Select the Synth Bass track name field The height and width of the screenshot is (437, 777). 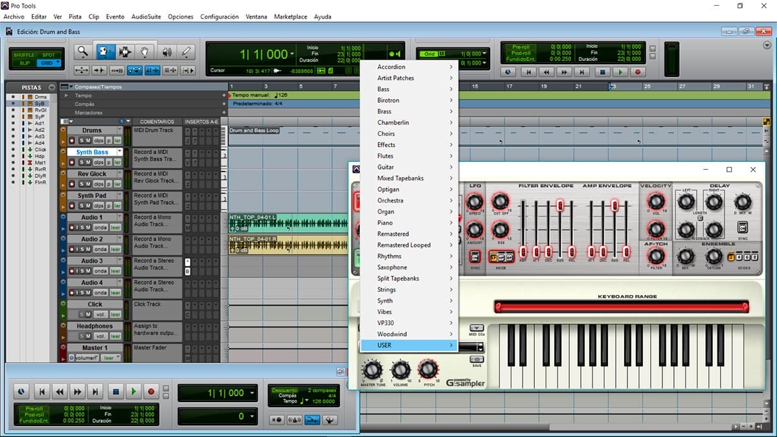pos(93,152)
